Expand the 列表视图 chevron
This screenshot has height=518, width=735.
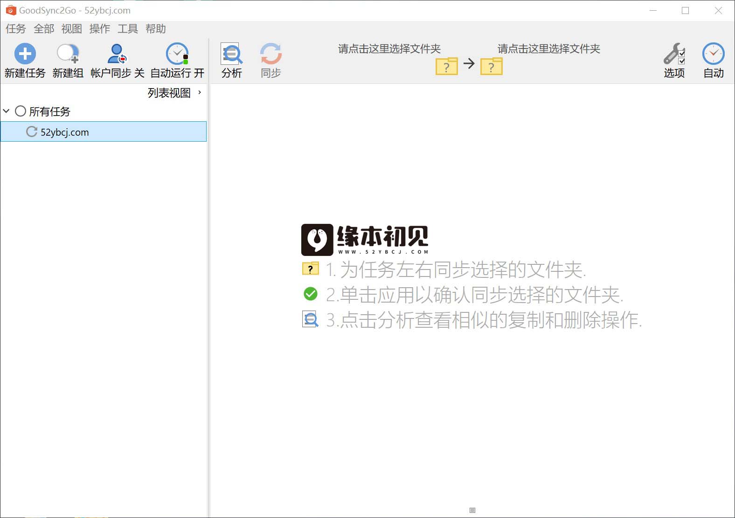click(x=200, y=92)
